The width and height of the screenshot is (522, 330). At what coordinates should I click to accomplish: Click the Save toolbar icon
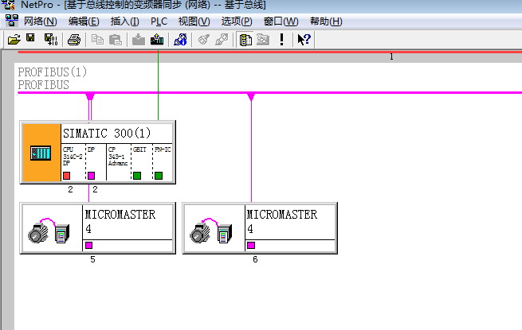[30, 39]
